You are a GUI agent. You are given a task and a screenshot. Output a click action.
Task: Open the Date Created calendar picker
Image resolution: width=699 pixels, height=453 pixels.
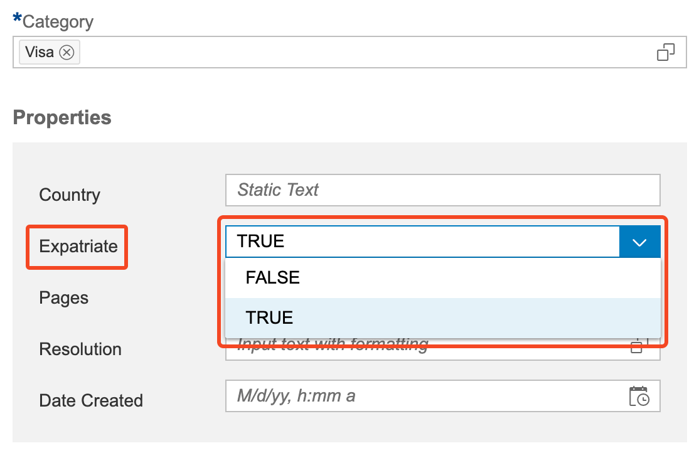639,396
